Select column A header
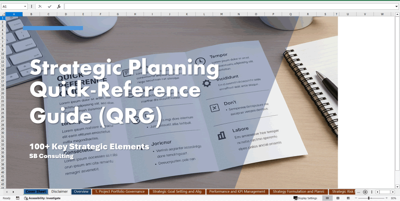Viewport: 400px width, 201px height. (14, 14)
